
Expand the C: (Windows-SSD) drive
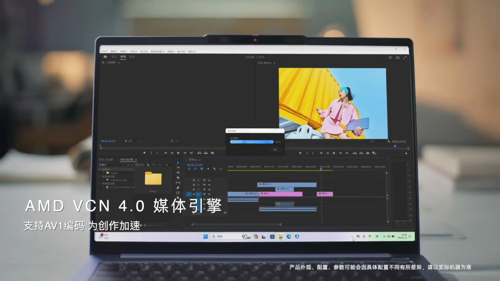coord(104,180)
